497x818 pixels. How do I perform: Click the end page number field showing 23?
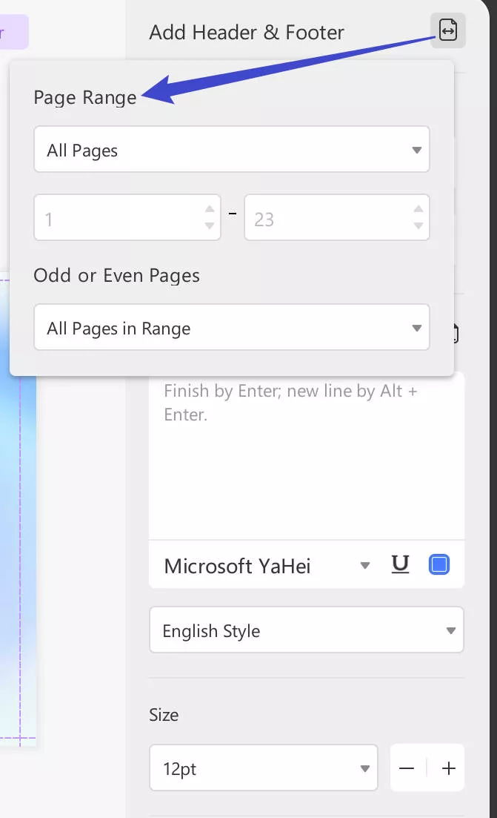[x=326, y=217]
